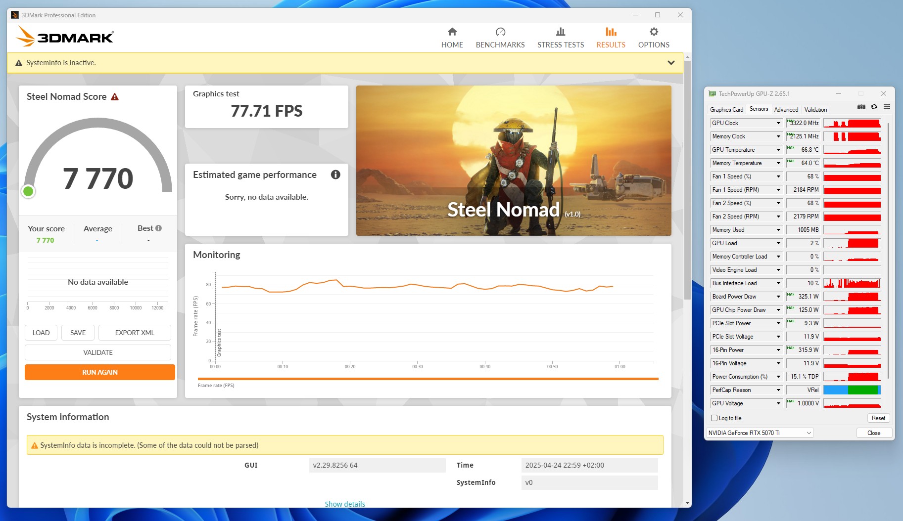Open the Board Power Draw dropdown

pyautogui.click(x=778, y=297)
